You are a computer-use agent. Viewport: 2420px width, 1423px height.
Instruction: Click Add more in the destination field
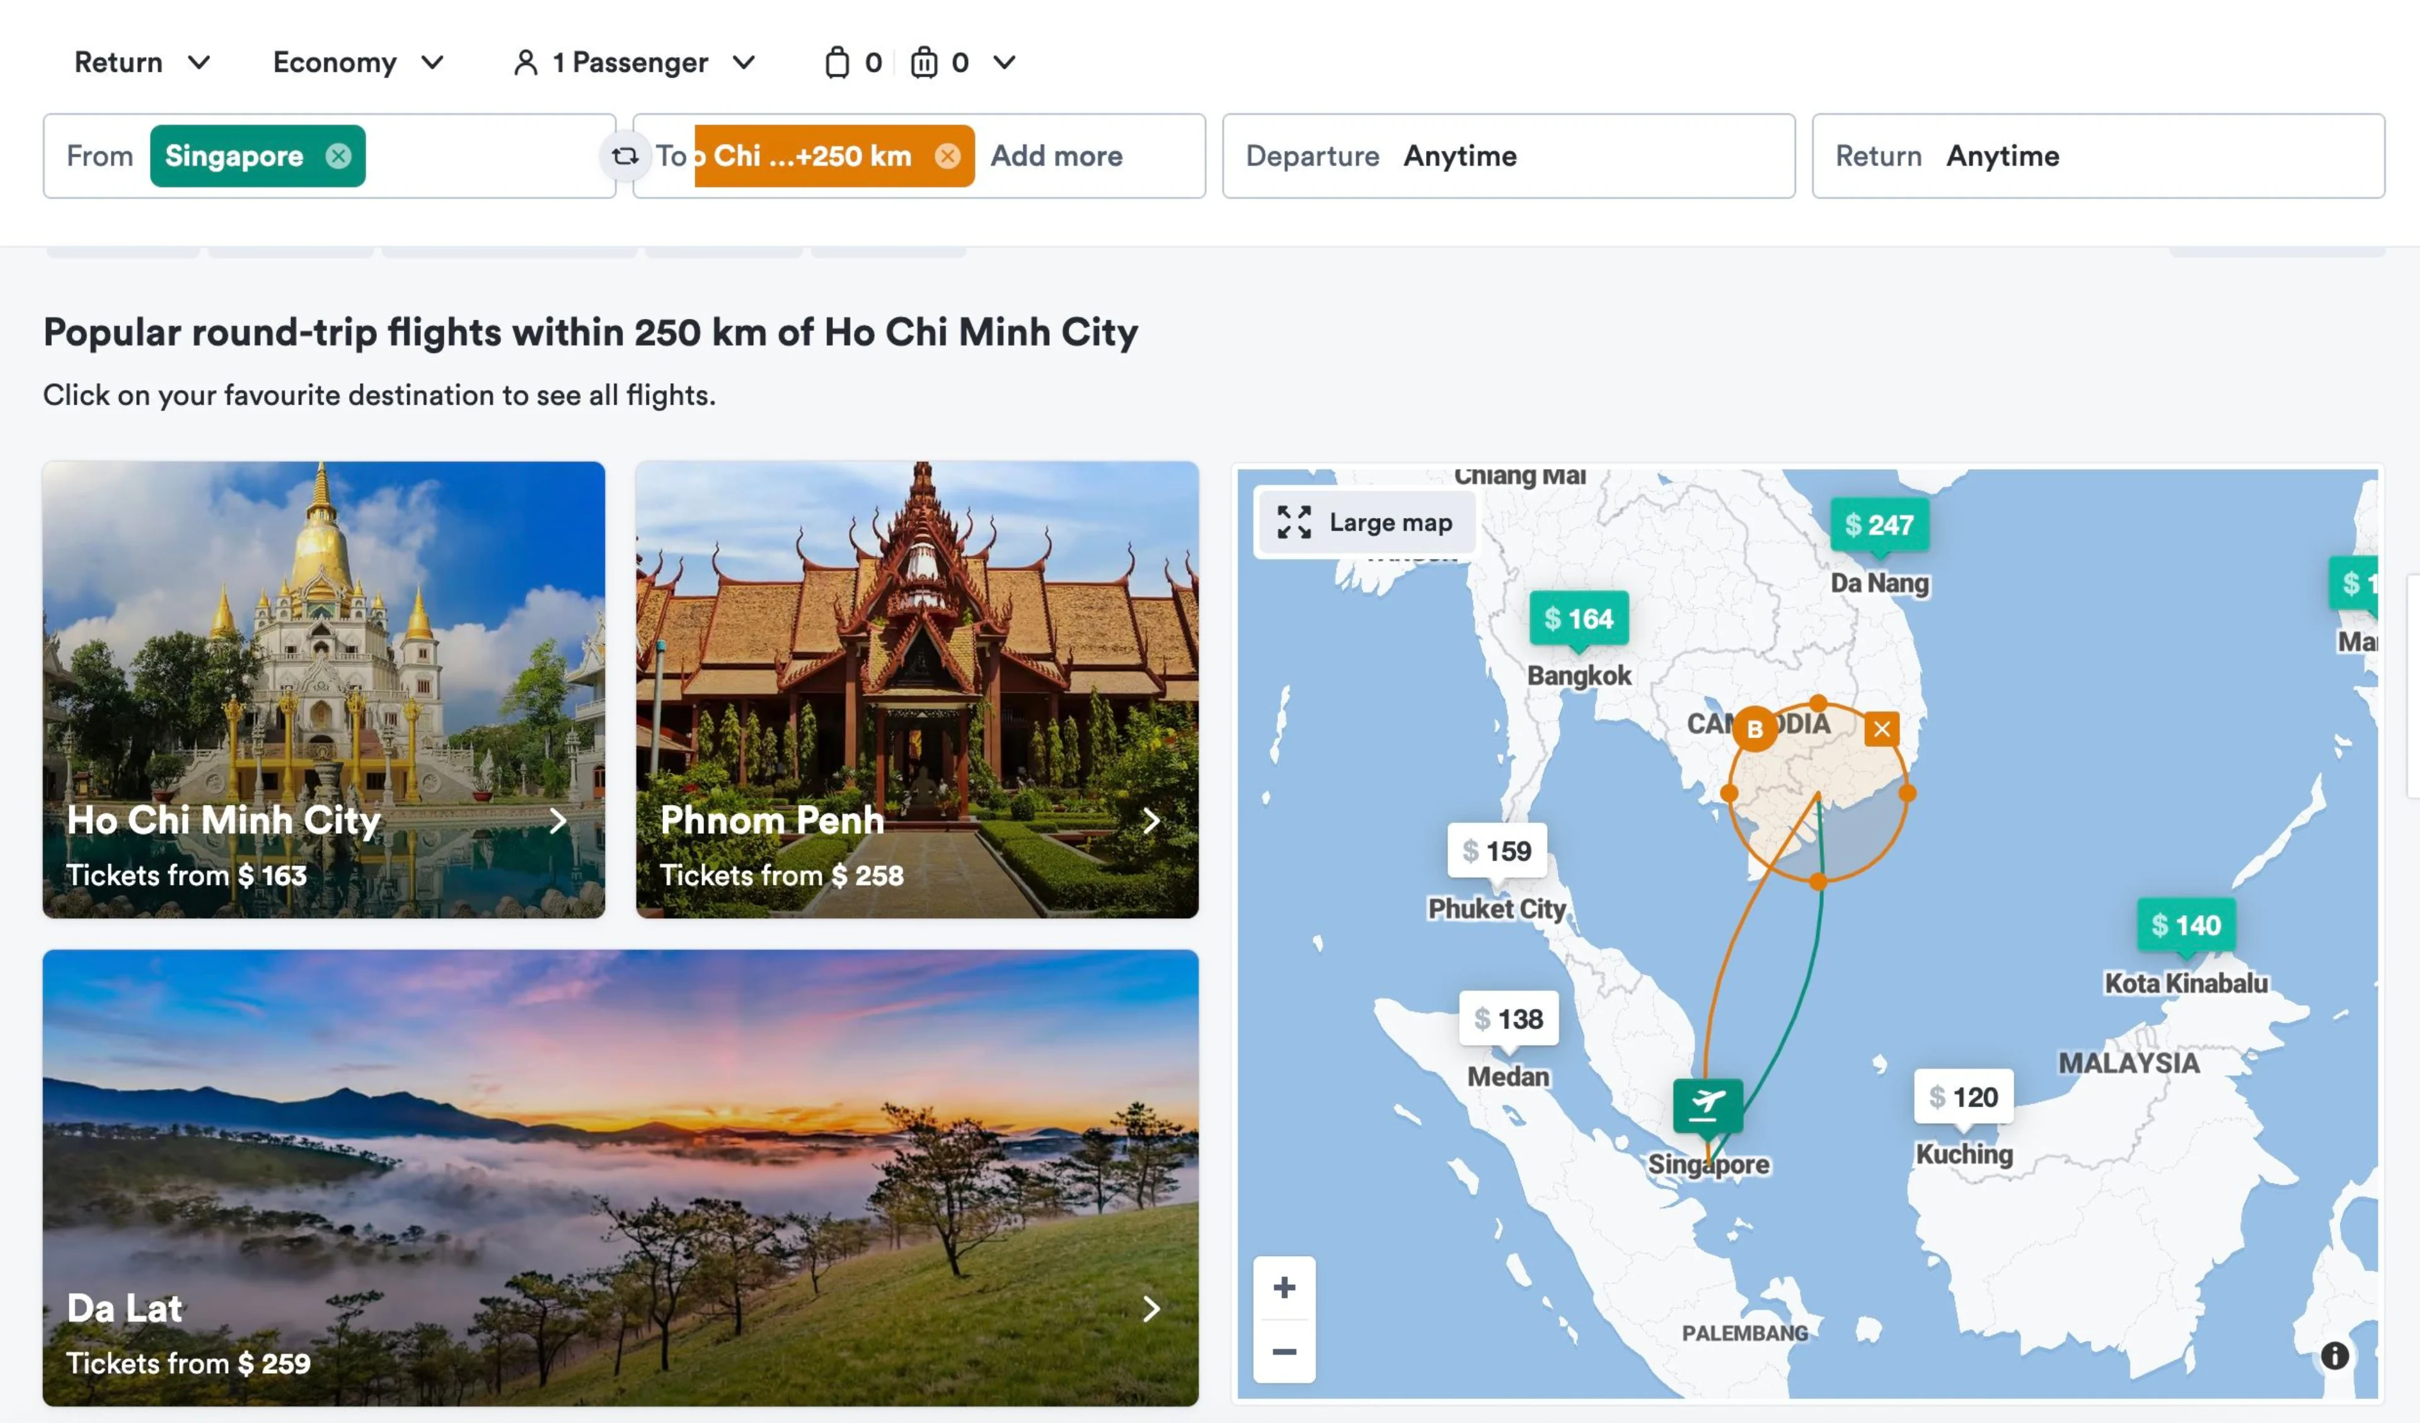[1056, 156]
